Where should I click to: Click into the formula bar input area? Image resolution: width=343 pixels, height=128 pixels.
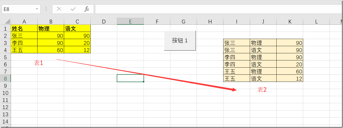219,9
